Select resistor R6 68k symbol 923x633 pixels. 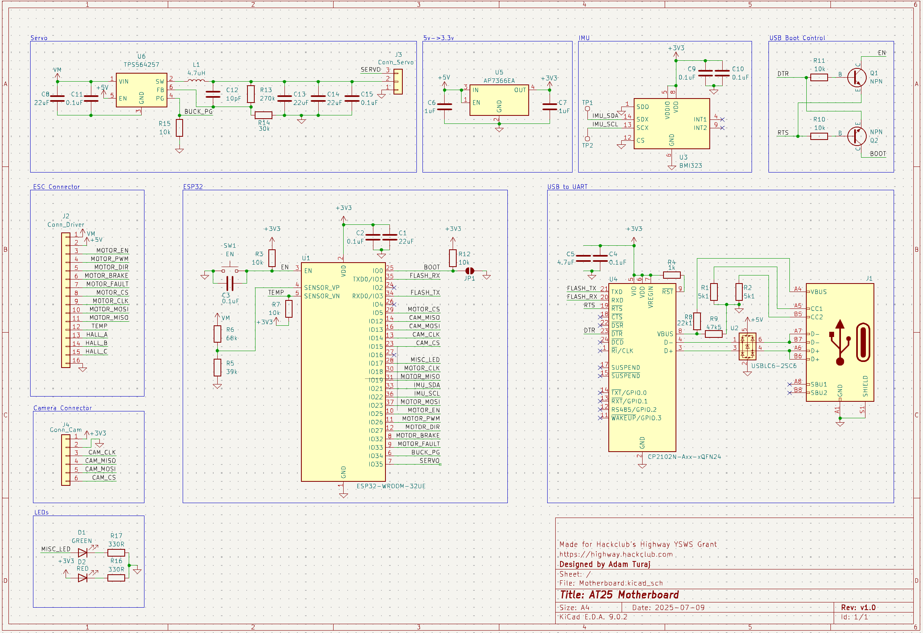point(217,334)
